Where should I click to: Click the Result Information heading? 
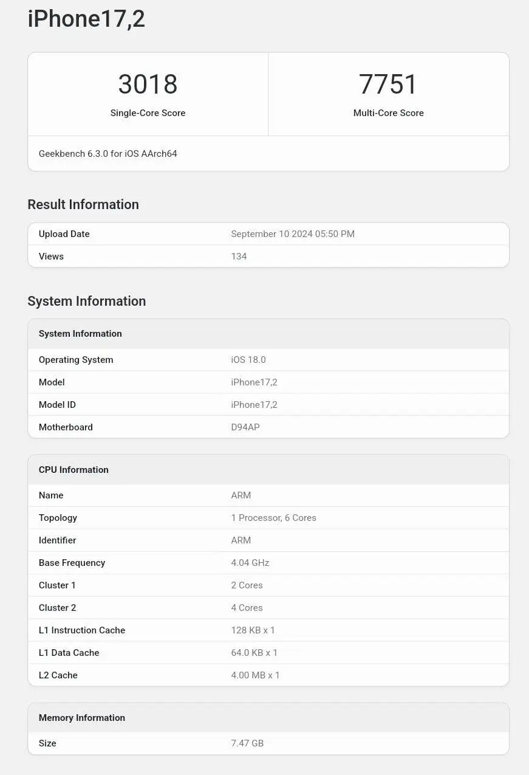(83, 204)
